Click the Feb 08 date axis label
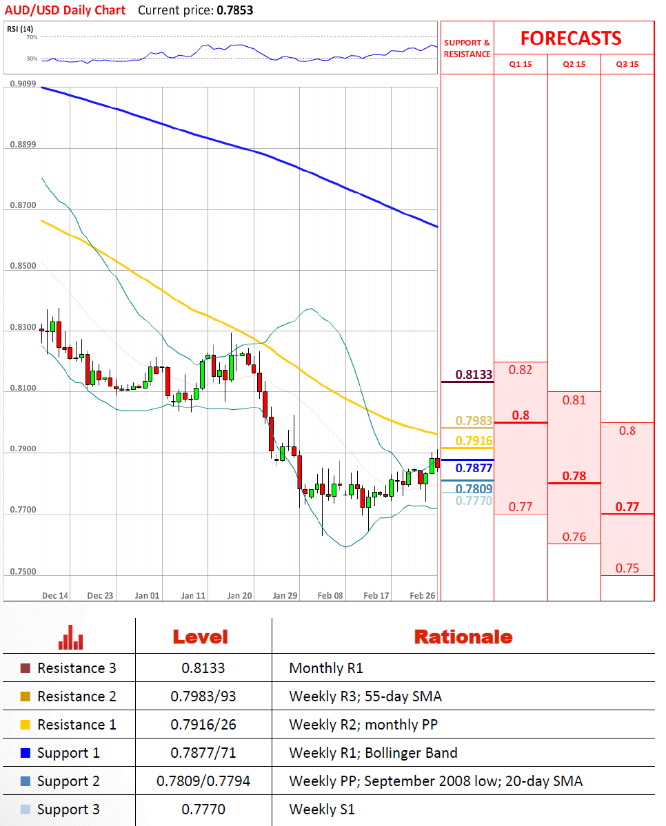 coord(330,596)
